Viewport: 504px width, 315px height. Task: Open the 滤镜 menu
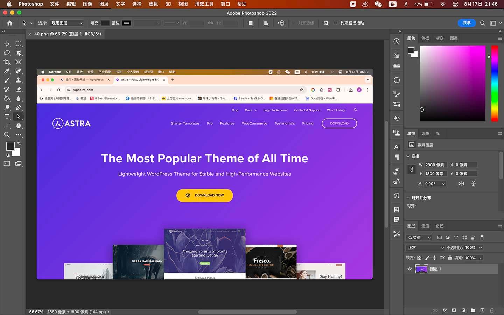pyautogui.click(x=153, y=4)
